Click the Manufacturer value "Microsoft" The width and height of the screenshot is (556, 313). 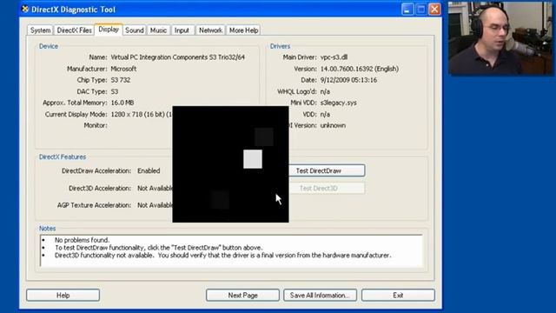pos(123,69)
